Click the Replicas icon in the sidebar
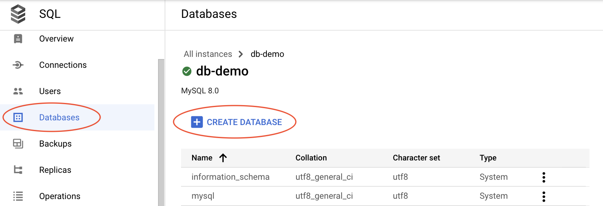 click(x=18, y=170)
